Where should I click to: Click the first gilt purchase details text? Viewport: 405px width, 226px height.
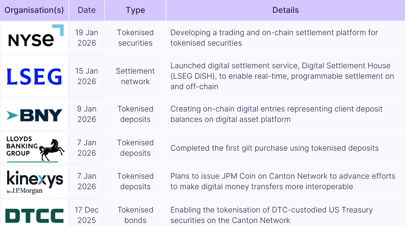click(x=274, y=148)
